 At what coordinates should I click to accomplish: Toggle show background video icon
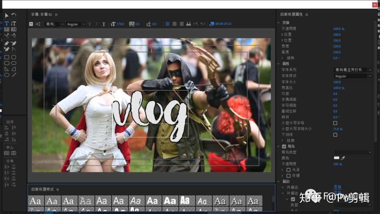point(211,24)
